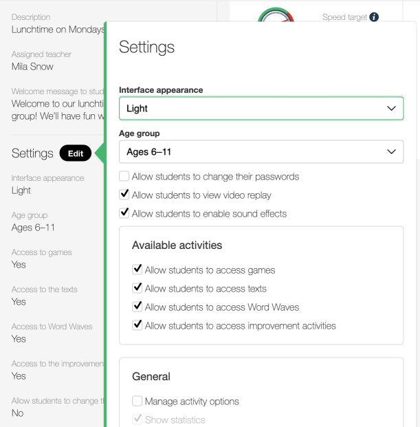420x427 pixels.
Task: Uncheck Allow students to access texts
Action: (137, 289)
